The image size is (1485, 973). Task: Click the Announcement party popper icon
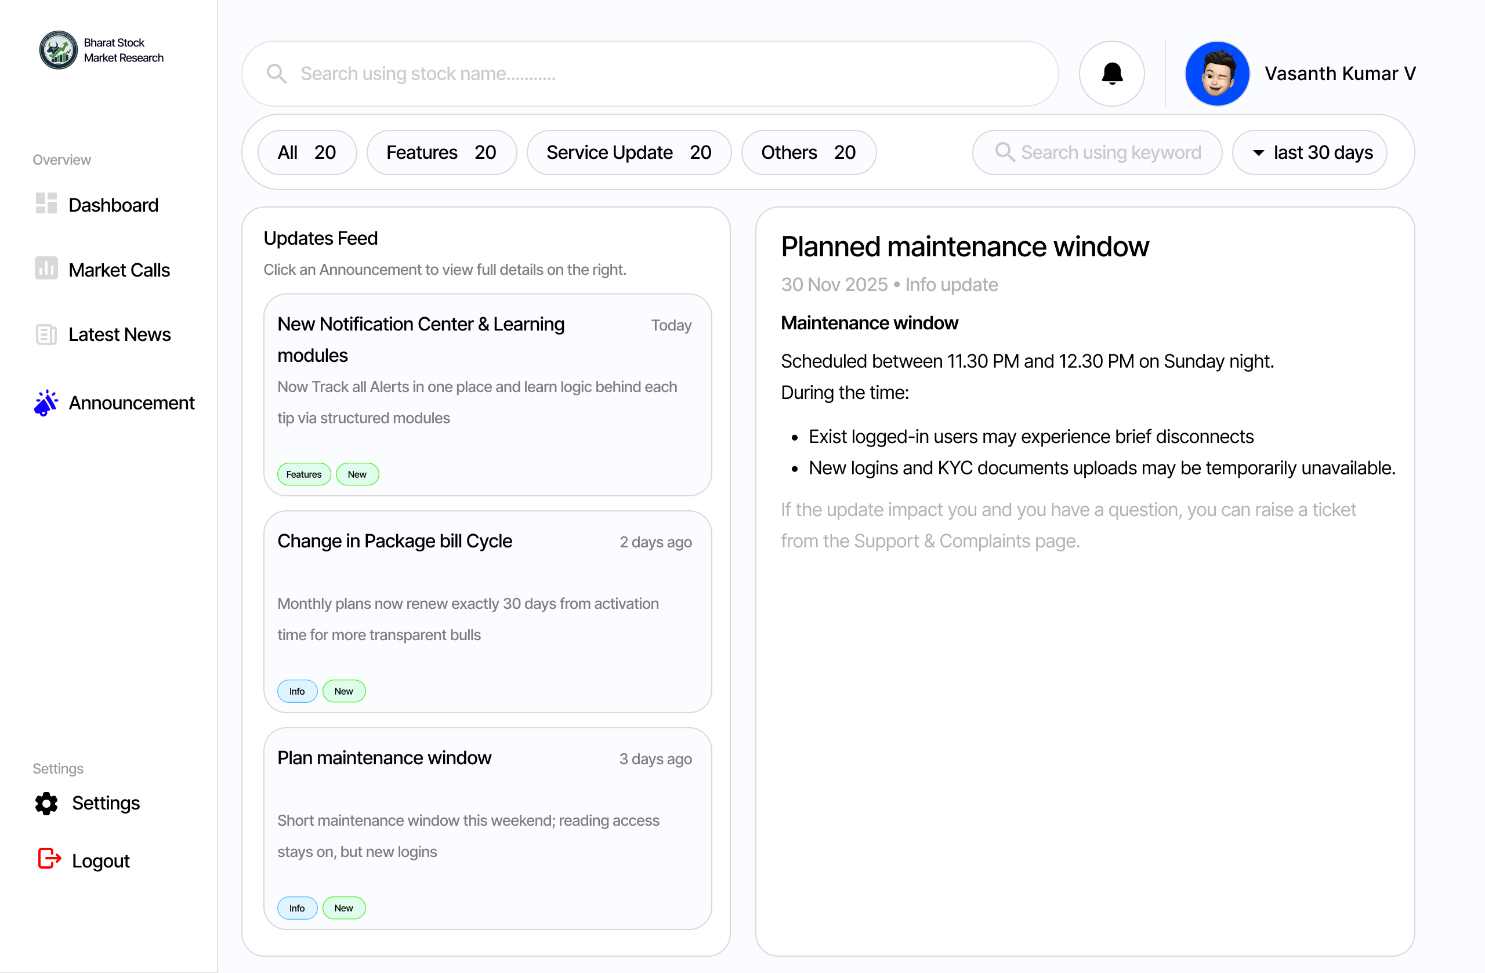pos(46,403)
